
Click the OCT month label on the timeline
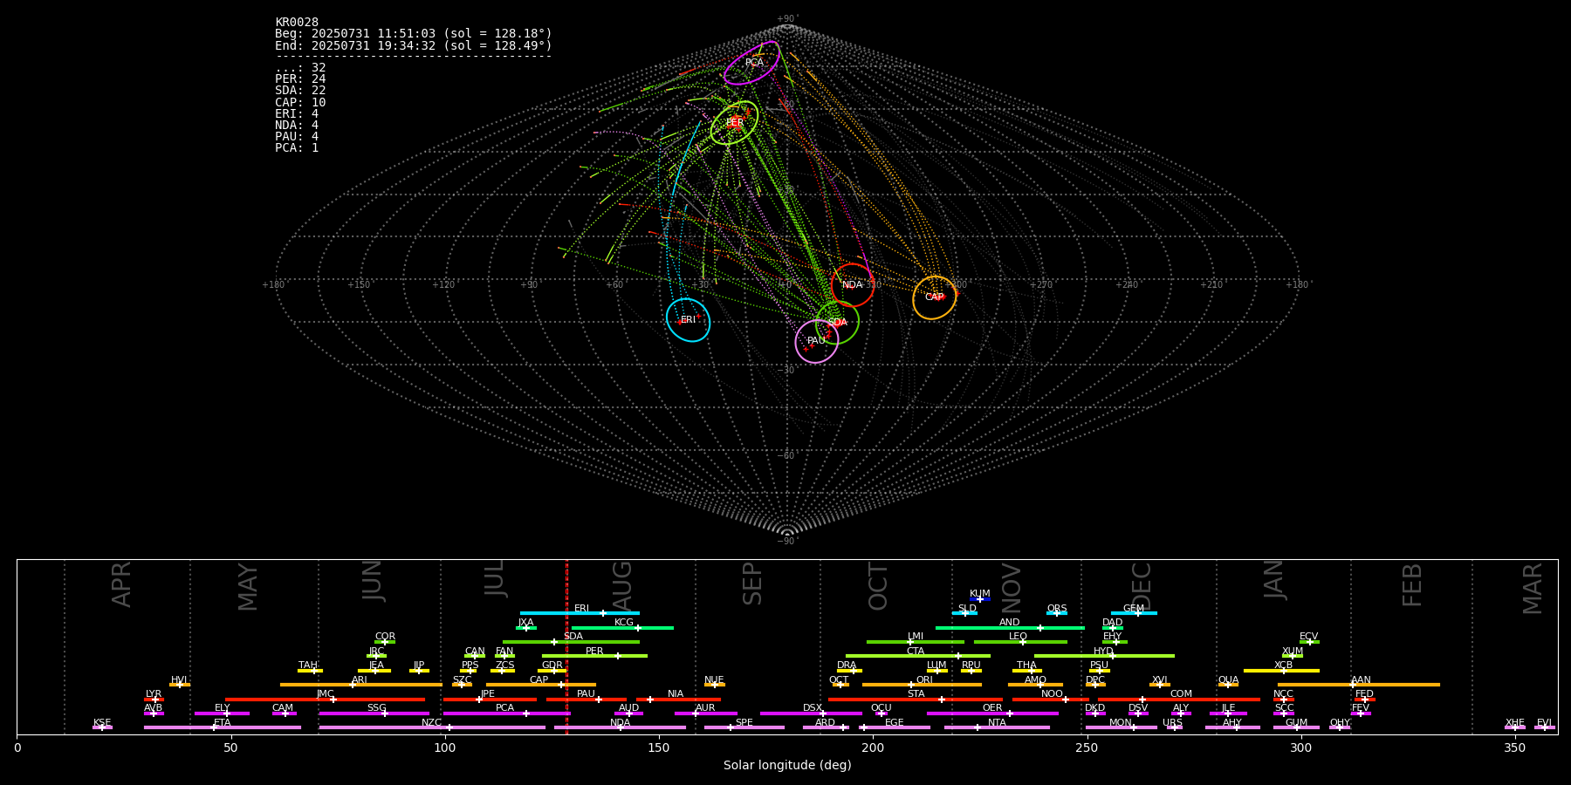pyautogui.click(x=879, y=586)
